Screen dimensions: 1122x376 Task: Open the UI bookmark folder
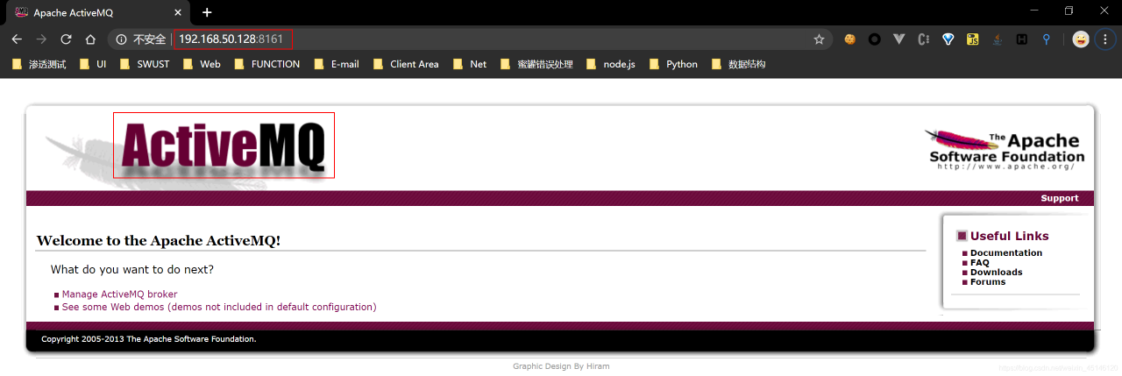(93, 64)
